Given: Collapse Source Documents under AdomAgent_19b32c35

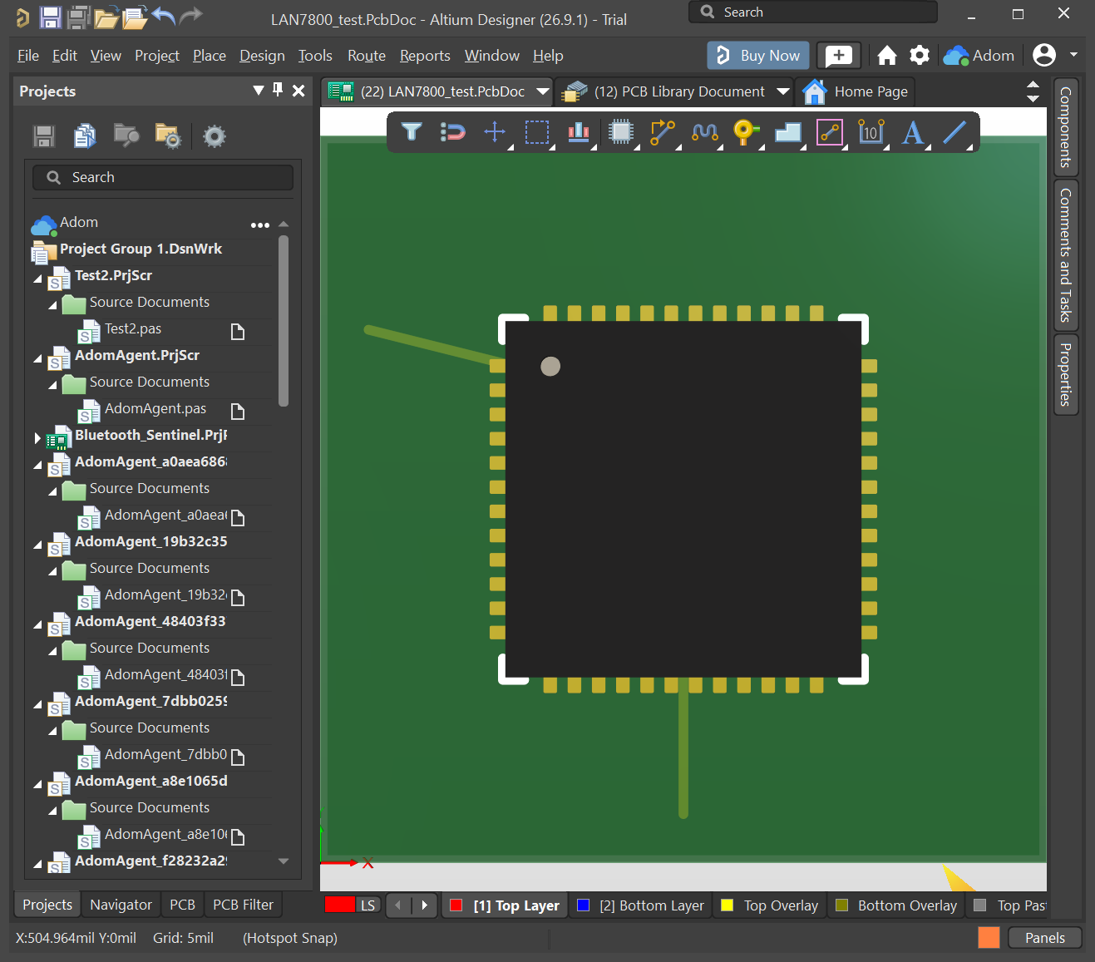Looking at the screenshot, I should click(52, 571).
